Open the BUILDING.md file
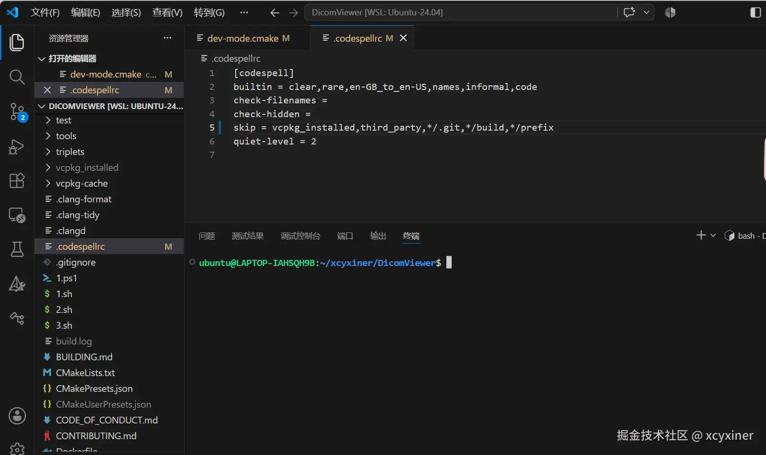The image size is (766, 455). point(109,357)
